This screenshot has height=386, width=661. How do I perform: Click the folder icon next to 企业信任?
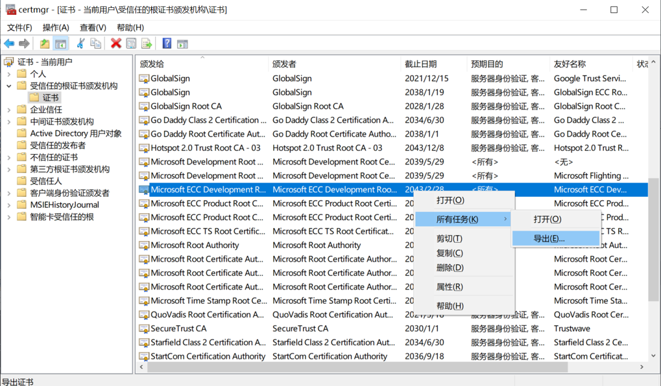(21, 109)
